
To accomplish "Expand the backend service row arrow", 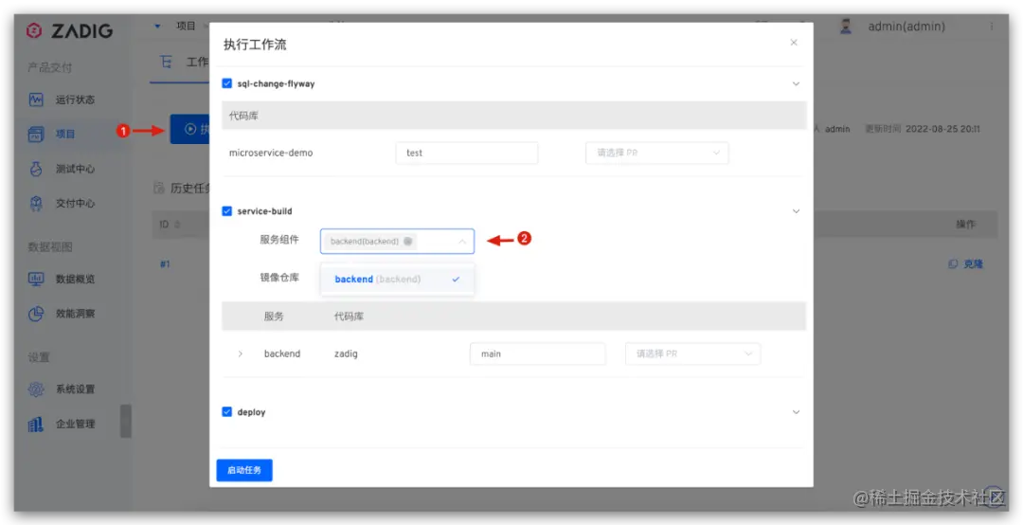I will pyautogui.click(x=240, y=353).
